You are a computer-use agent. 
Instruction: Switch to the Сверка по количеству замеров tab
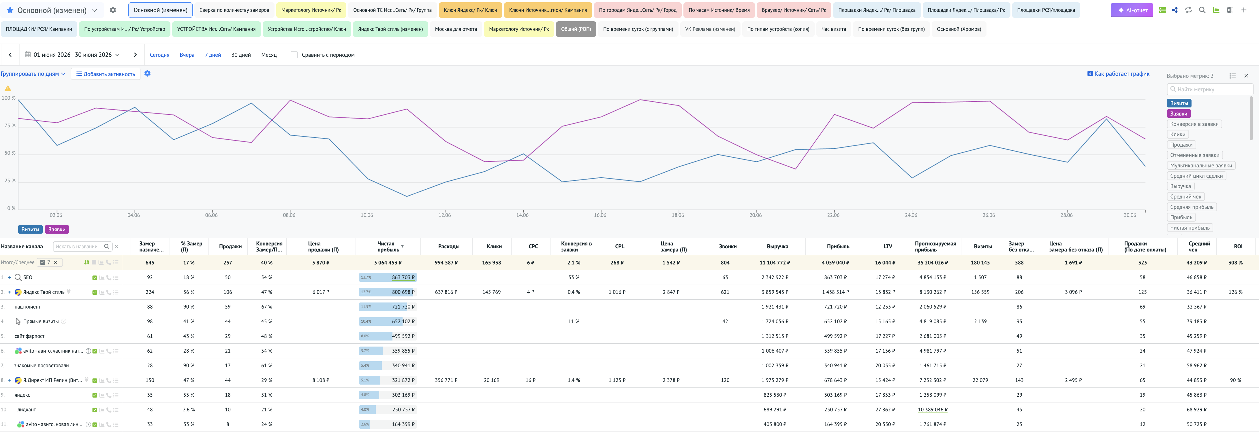pyautogui.click(x=234, y=10)
